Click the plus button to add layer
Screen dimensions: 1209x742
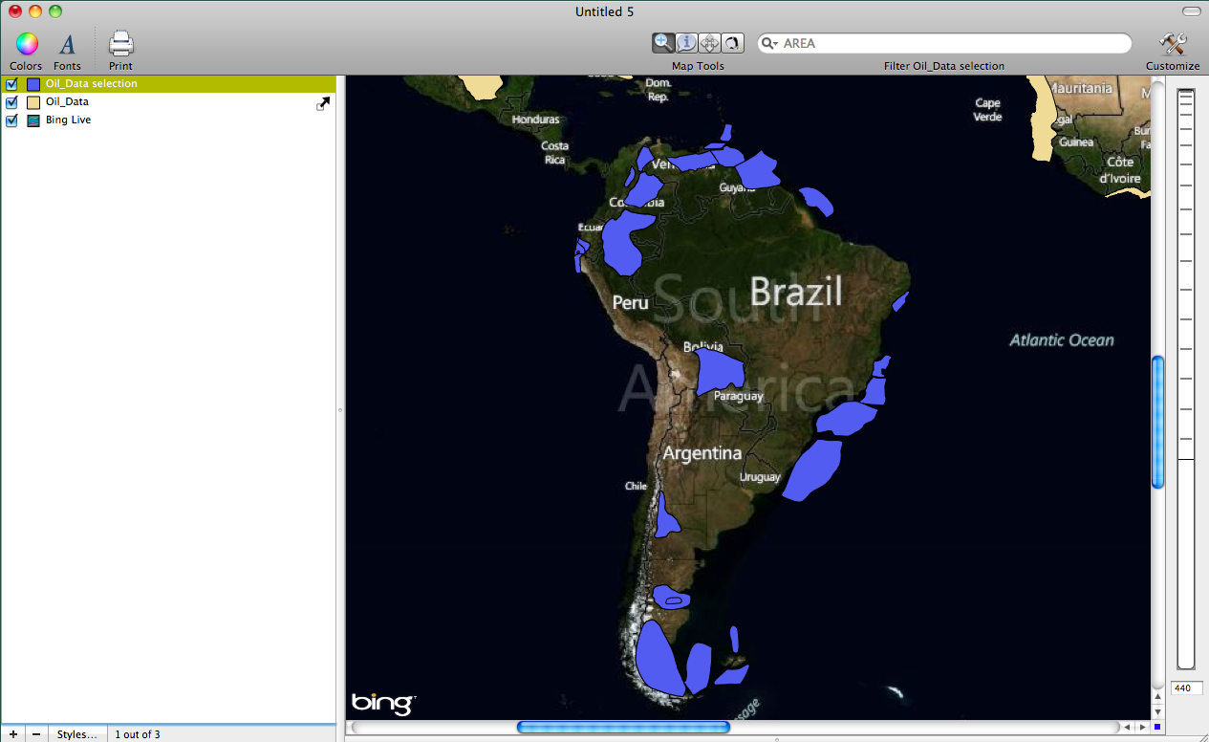point(12,734)
